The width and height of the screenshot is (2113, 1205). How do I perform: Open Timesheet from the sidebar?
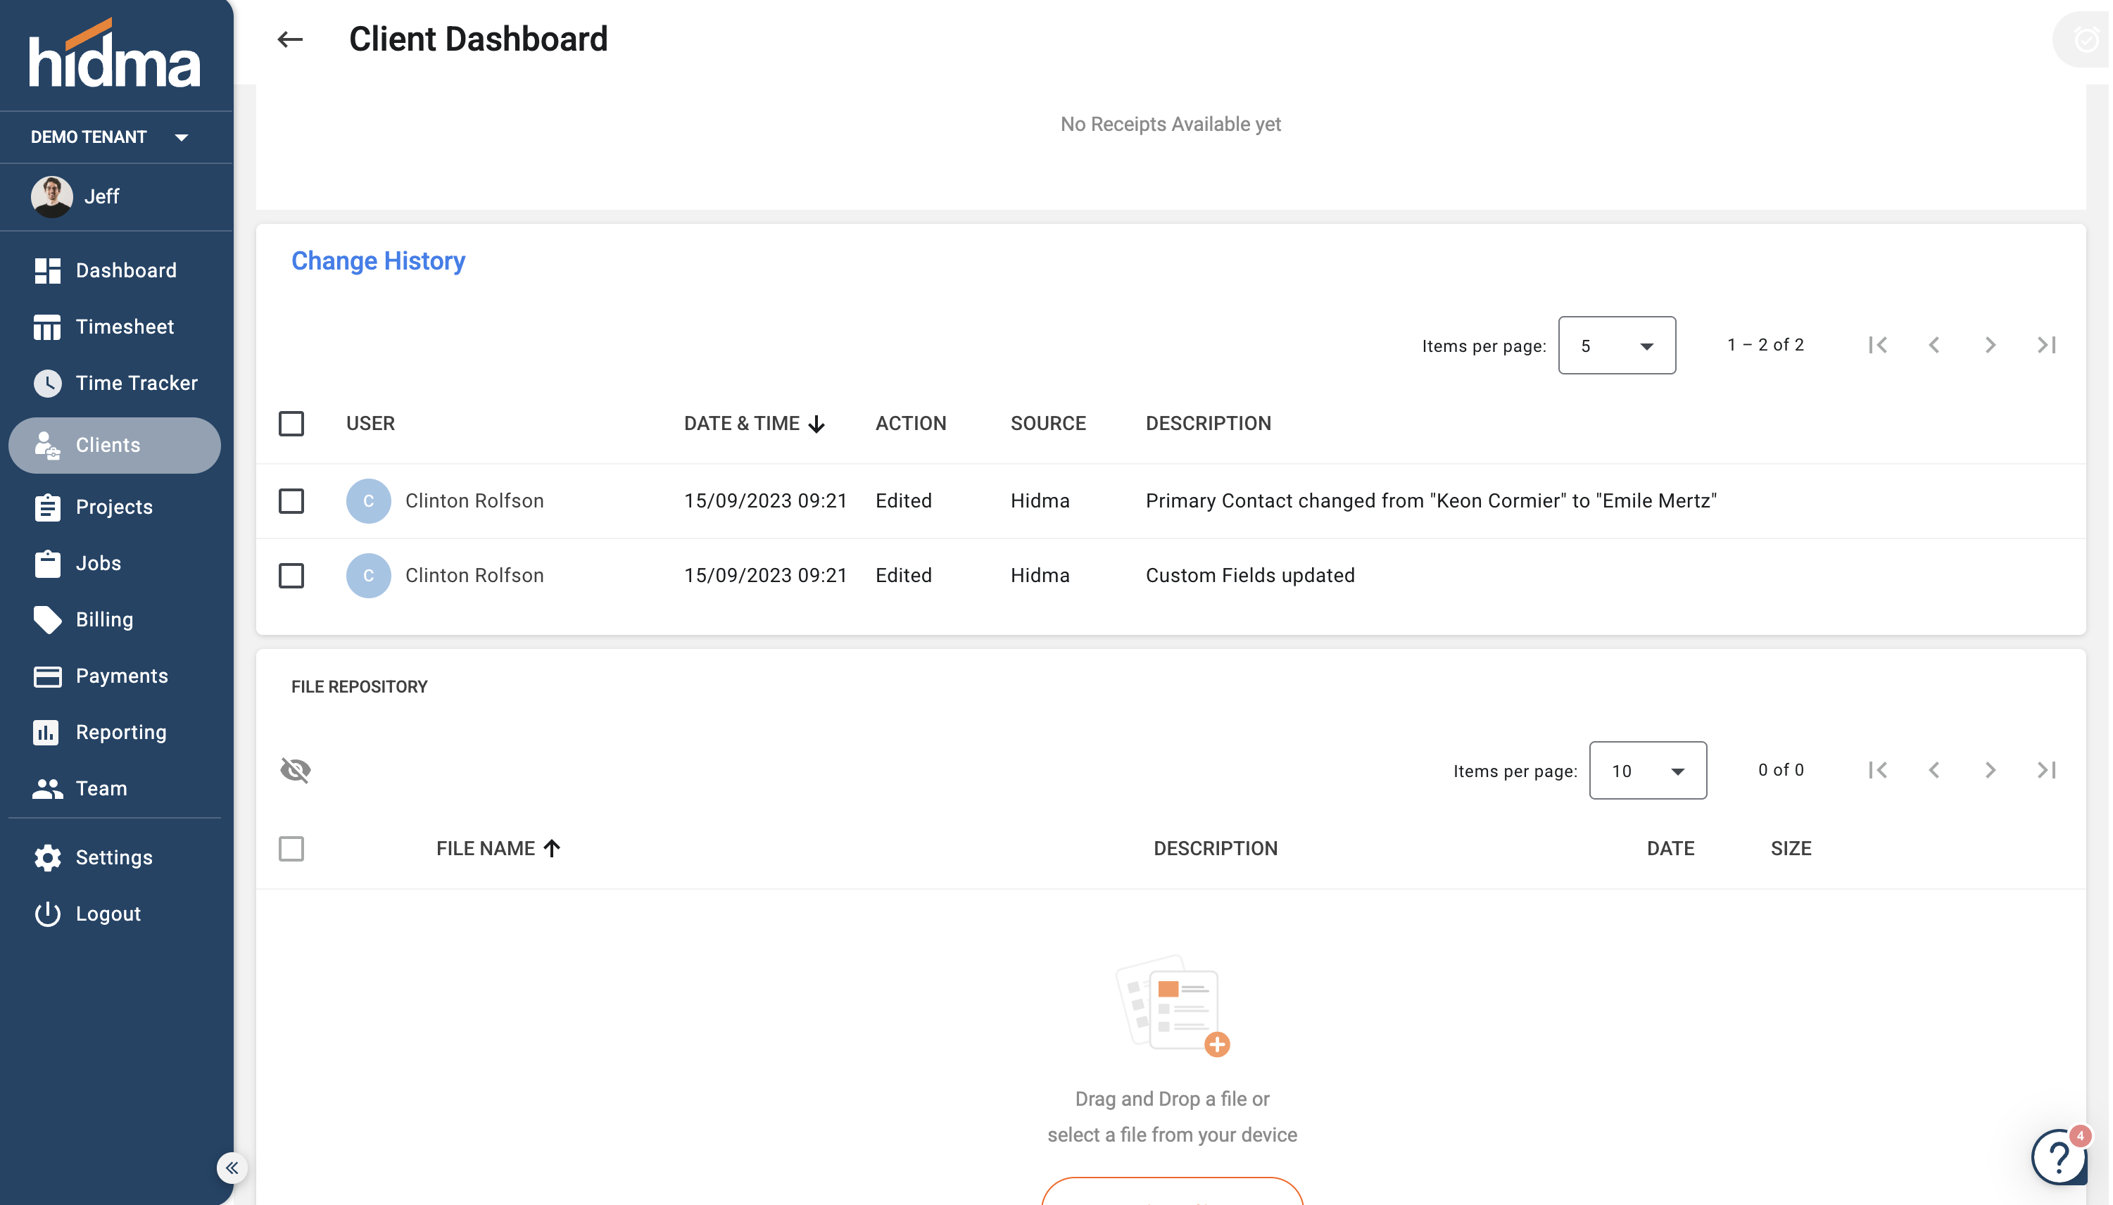114,327
